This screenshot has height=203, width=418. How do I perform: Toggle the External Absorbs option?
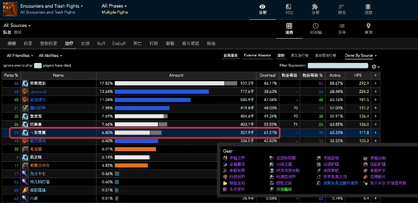(257, 55)
